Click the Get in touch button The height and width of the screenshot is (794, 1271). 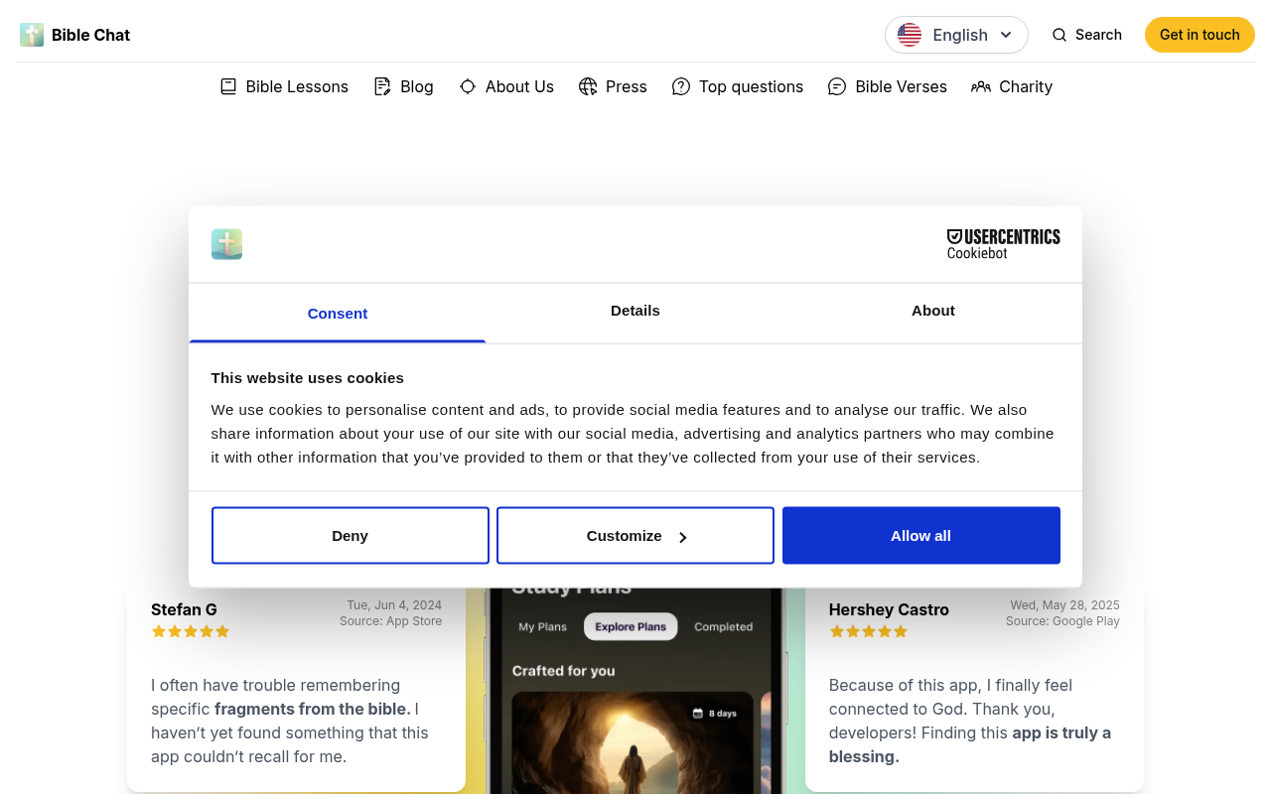pos(1200,34)
